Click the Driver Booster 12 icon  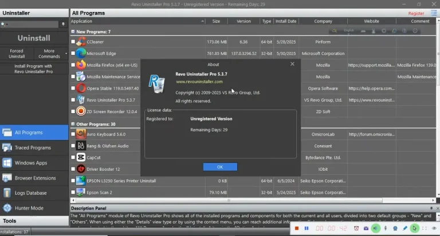click(81, 169)
